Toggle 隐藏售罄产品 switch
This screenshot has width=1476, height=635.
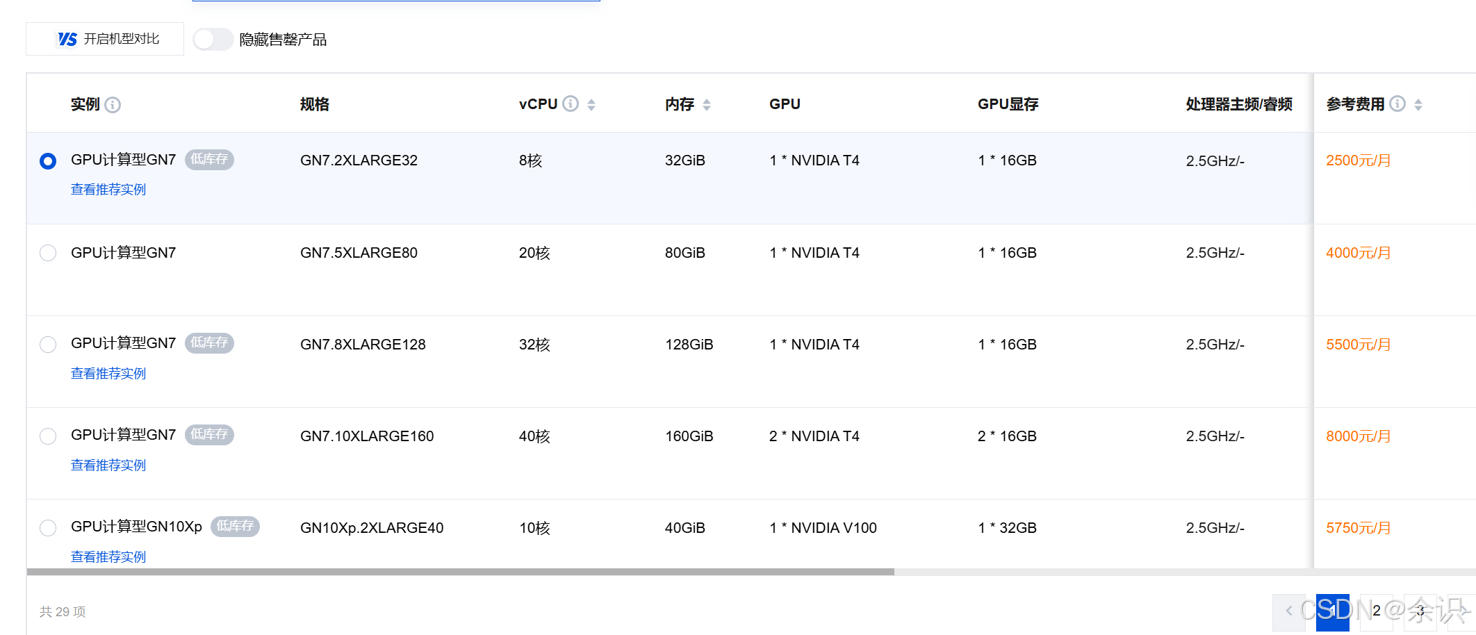click(x=213, y=39)
